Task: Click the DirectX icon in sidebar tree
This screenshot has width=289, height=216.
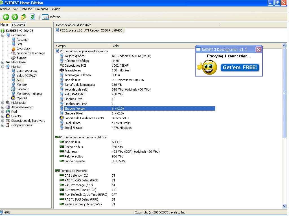Action: pyautogui.click(x=8, y=116)
